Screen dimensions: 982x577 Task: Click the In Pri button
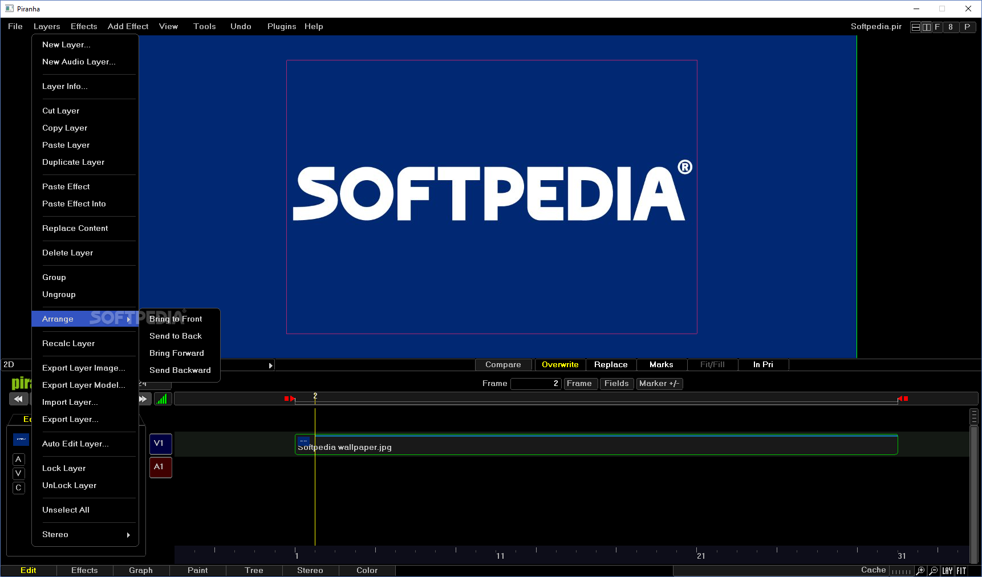[763, 365]
